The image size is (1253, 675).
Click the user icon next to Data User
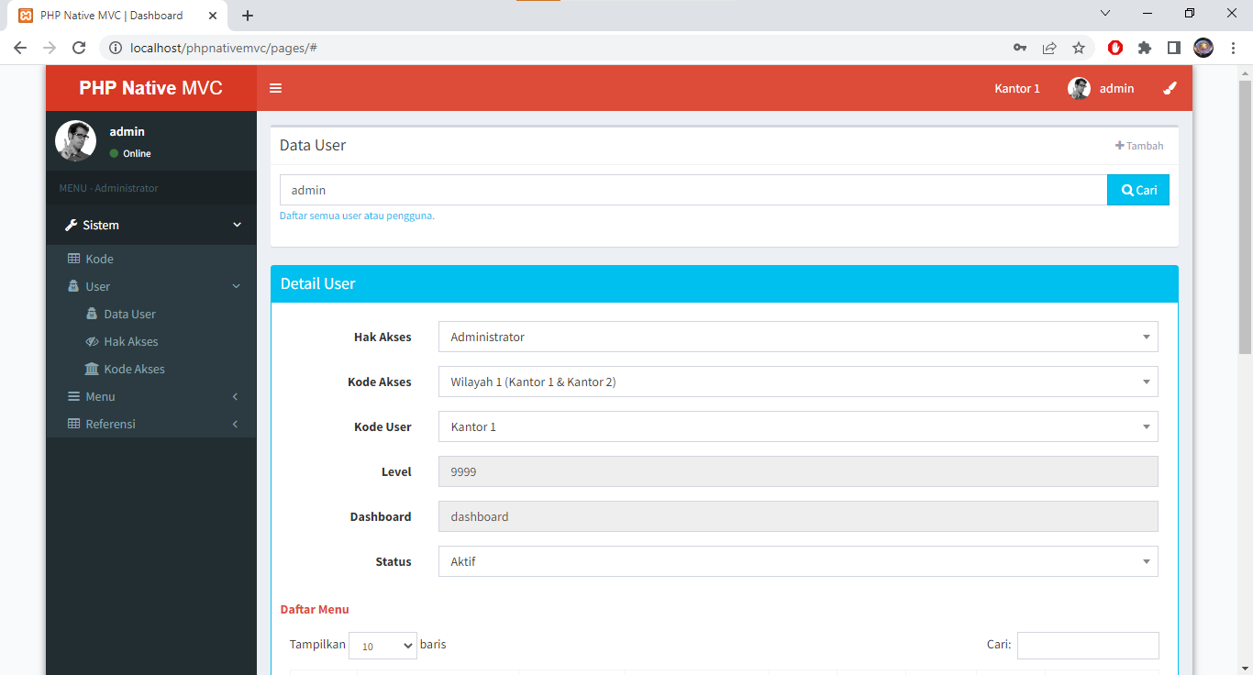tap(92, 314)
